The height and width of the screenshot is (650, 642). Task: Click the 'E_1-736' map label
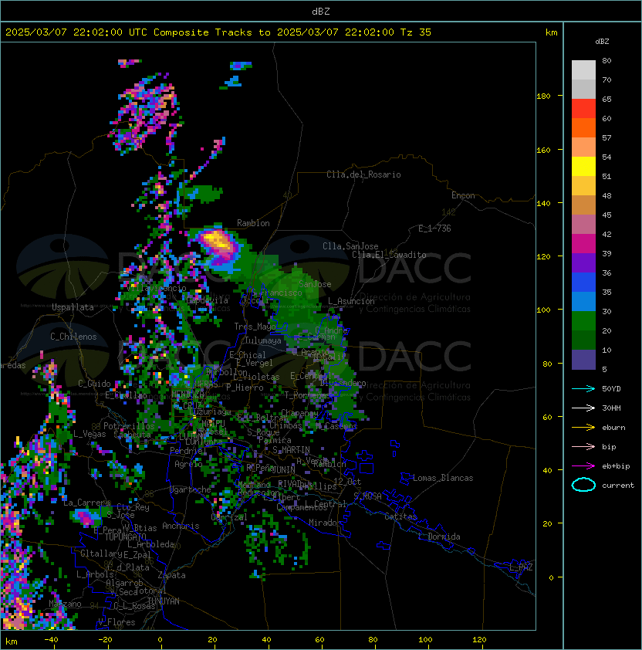[434, 229]
